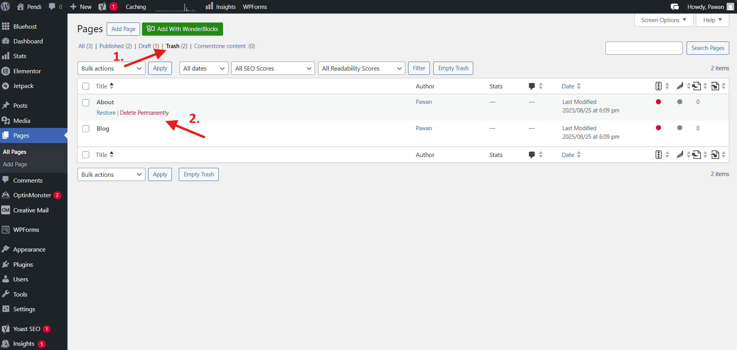Open the All SEO Scores dropdown
Image resolution: width=737 pixels, height=350 pixels.
[x=273, y=68]
